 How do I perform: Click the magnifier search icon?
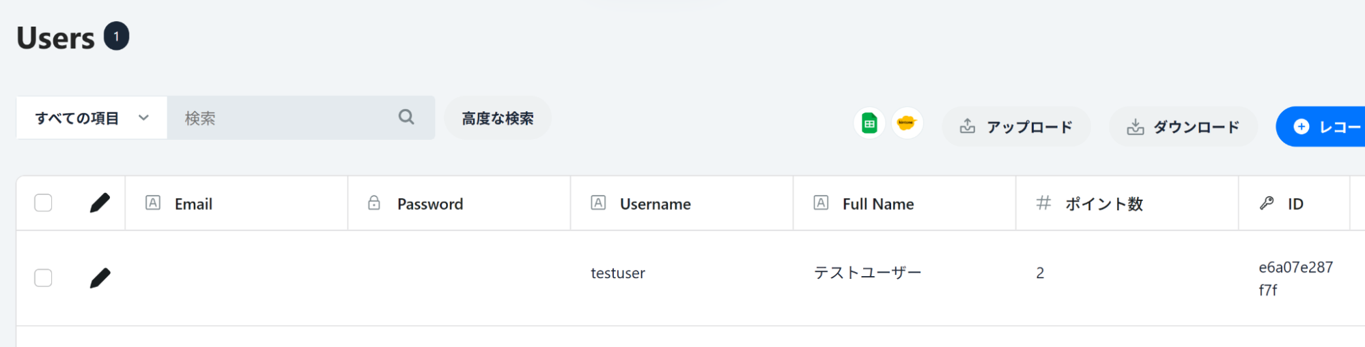tap(406, 117)
